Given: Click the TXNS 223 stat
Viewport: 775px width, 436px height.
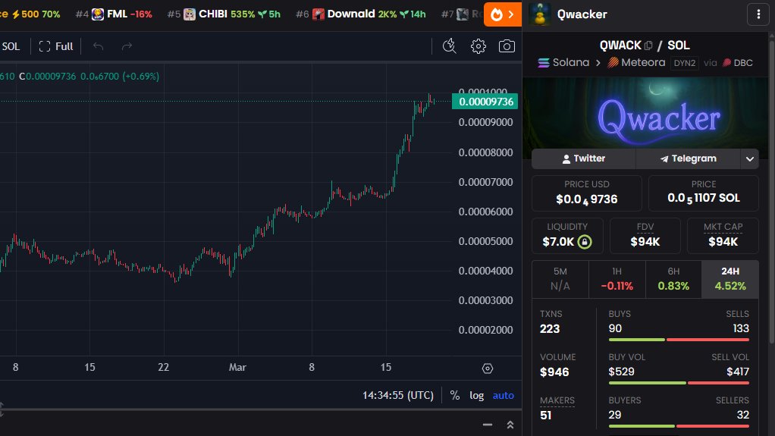Looking at the screenshot, I should (551, 322).
